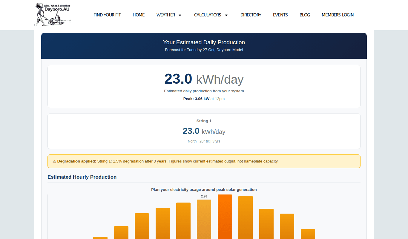Open the EVENTS page
The width and height of the screenshot is (408, 239).
pos(280,15)
